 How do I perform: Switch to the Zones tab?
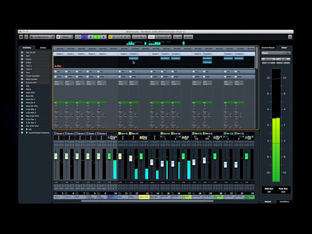43,47
